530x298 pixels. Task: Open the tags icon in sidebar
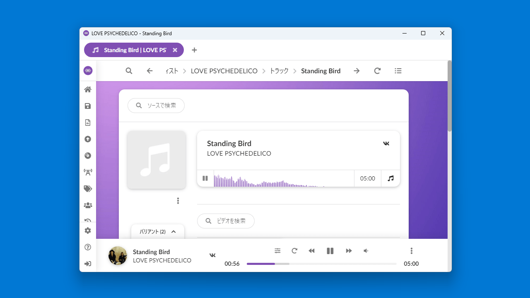(x=88, y=189)
